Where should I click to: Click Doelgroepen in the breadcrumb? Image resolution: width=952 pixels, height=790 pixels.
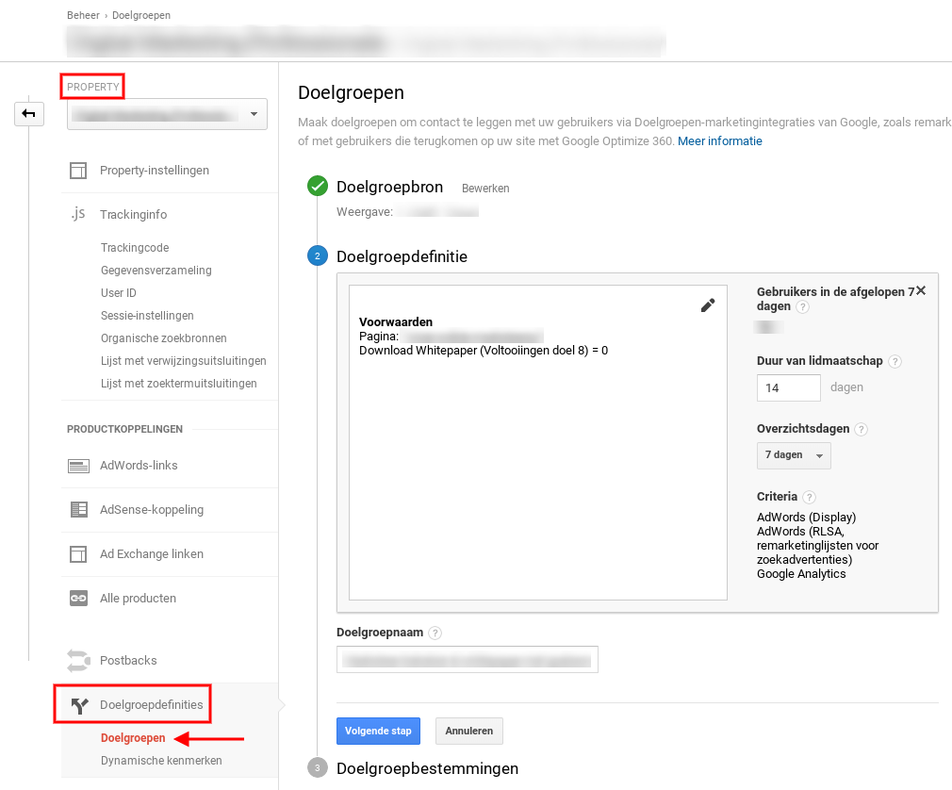140,15
